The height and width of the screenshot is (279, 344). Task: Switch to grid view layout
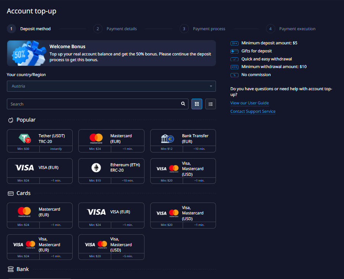(196, 104)
